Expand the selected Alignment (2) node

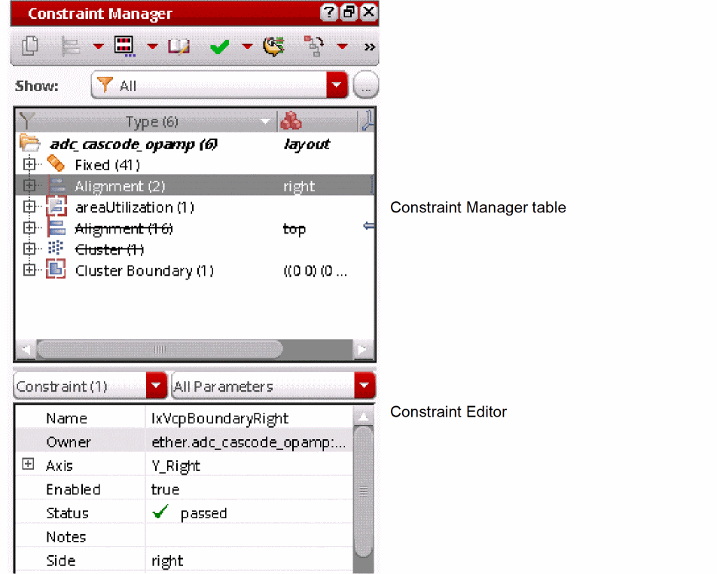[29, 185]
